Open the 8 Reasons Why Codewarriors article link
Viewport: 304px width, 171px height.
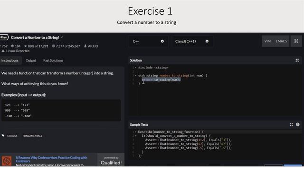tap(51, 159)
